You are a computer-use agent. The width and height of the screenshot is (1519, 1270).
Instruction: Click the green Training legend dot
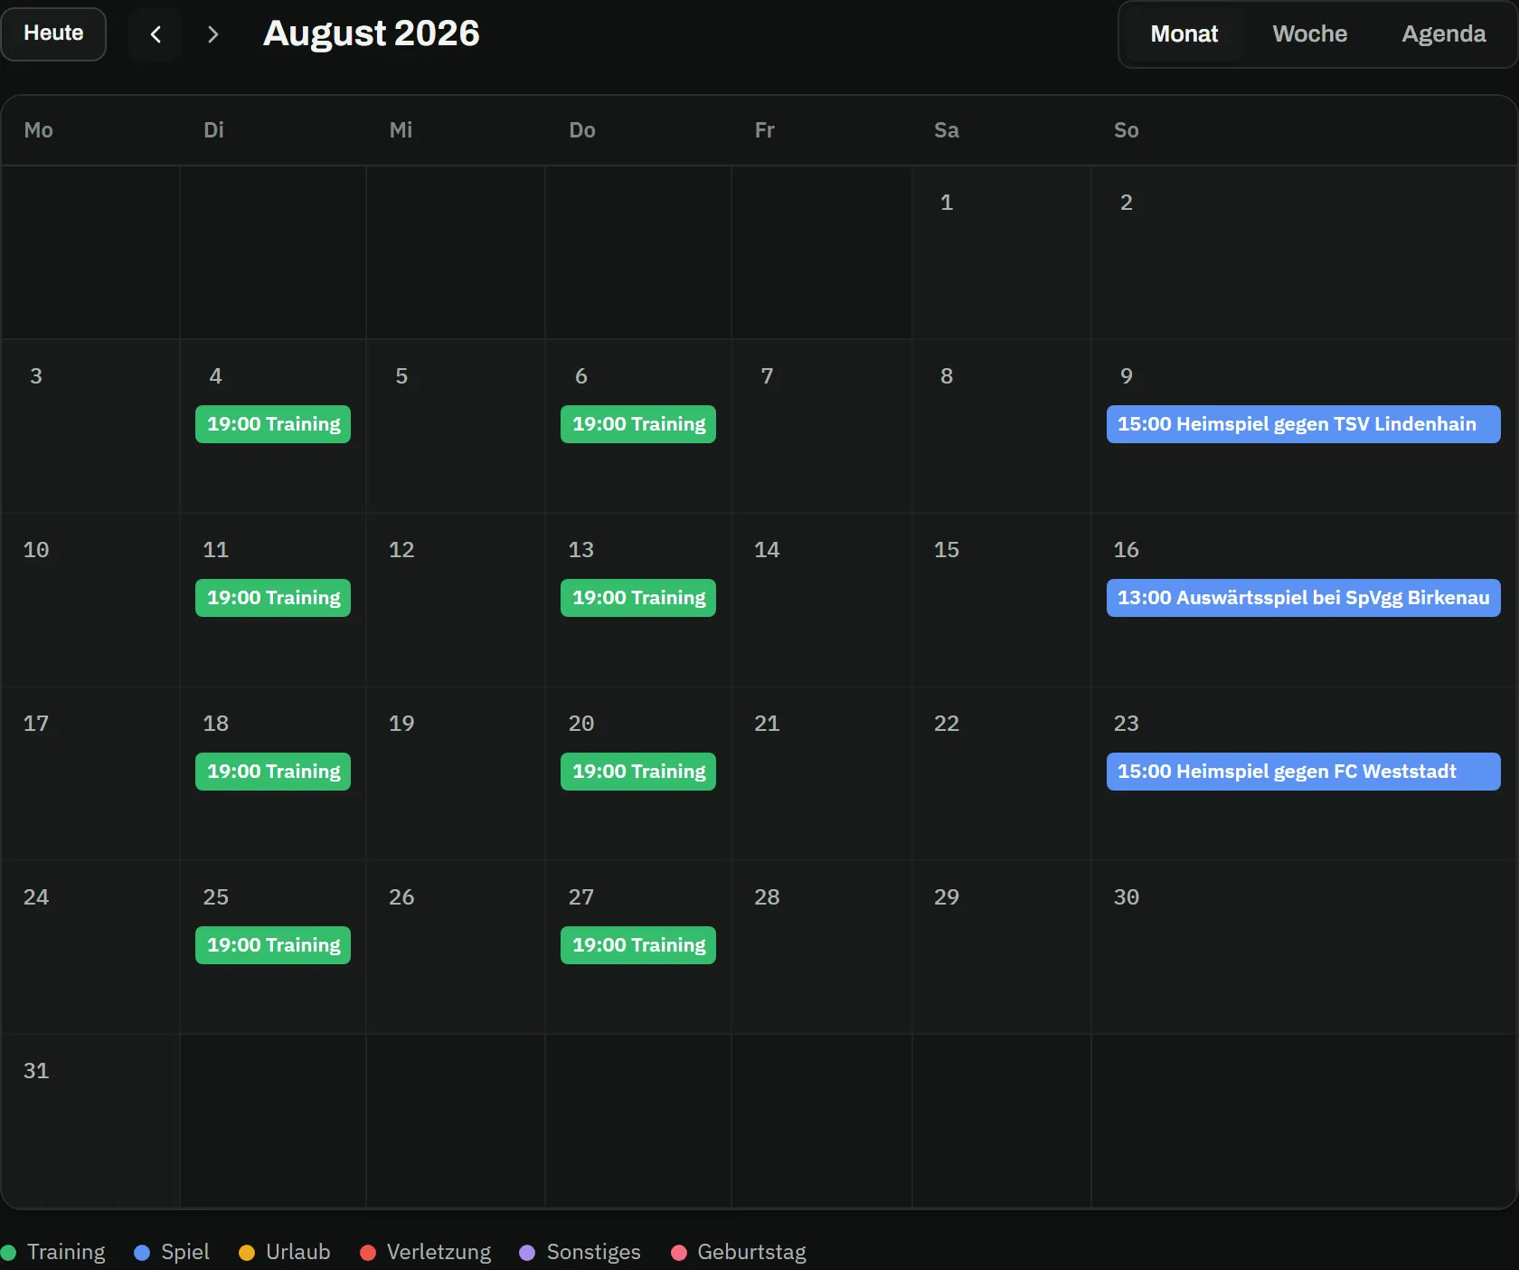9,1253
